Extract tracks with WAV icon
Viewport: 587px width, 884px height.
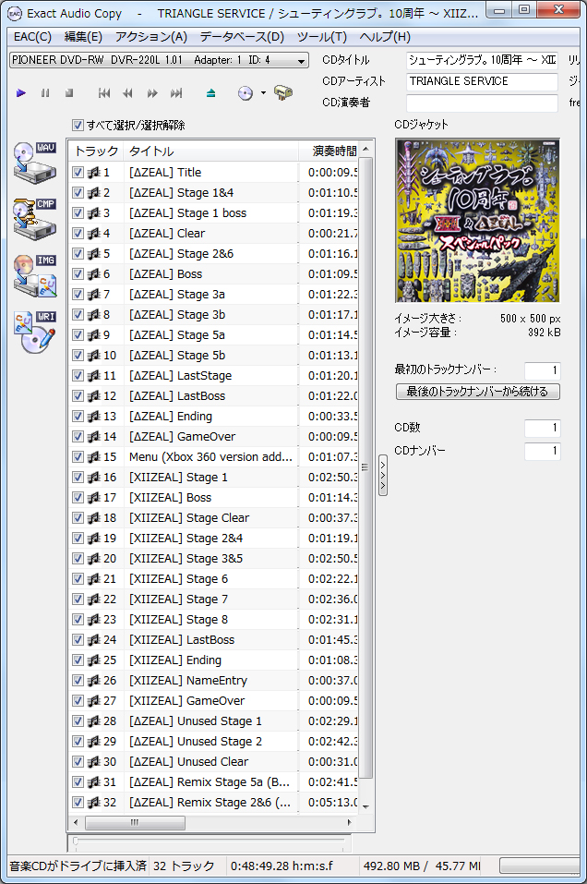click(35, 163)
